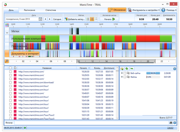Switch to the Расписание tab
180x132 pixels.
pyautogui.click(x=29, y=10)
